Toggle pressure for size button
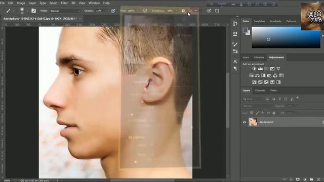Image resolution: width=324 pixels, height=182 pixels. click(209, 11)
